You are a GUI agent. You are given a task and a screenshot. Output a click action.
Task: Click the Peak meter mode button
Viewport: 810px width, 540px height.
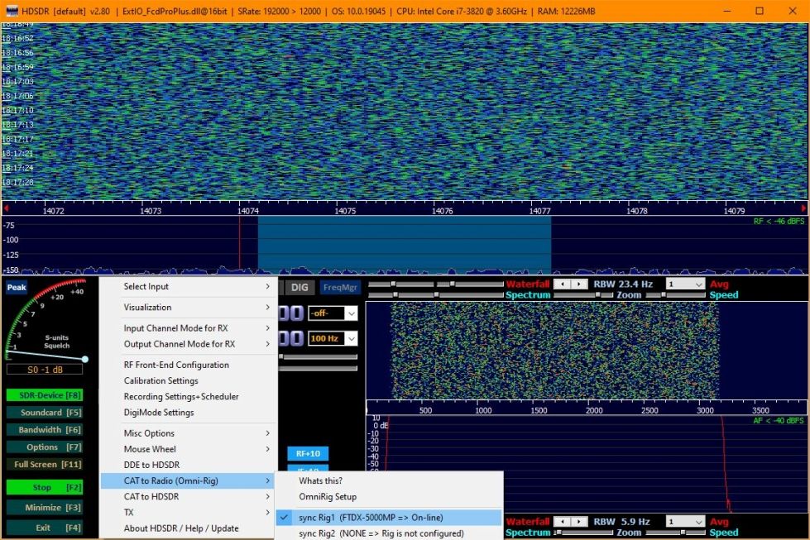17,288
